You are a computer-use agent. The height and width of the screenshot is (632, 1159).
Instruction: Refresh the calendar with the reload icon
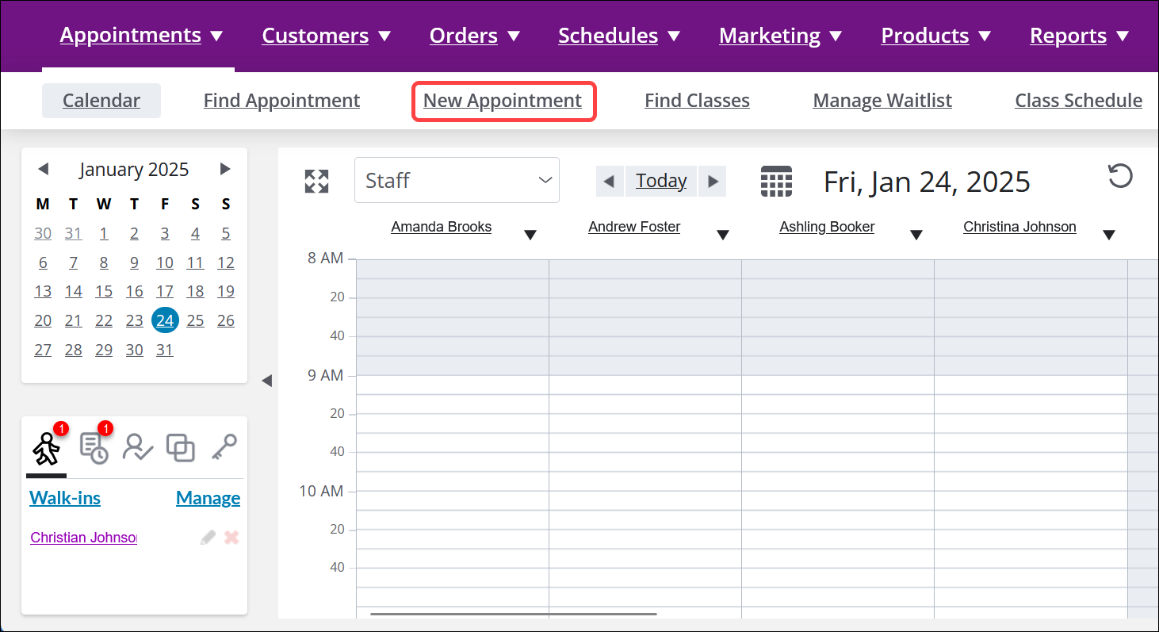[x=1119, y=176]
